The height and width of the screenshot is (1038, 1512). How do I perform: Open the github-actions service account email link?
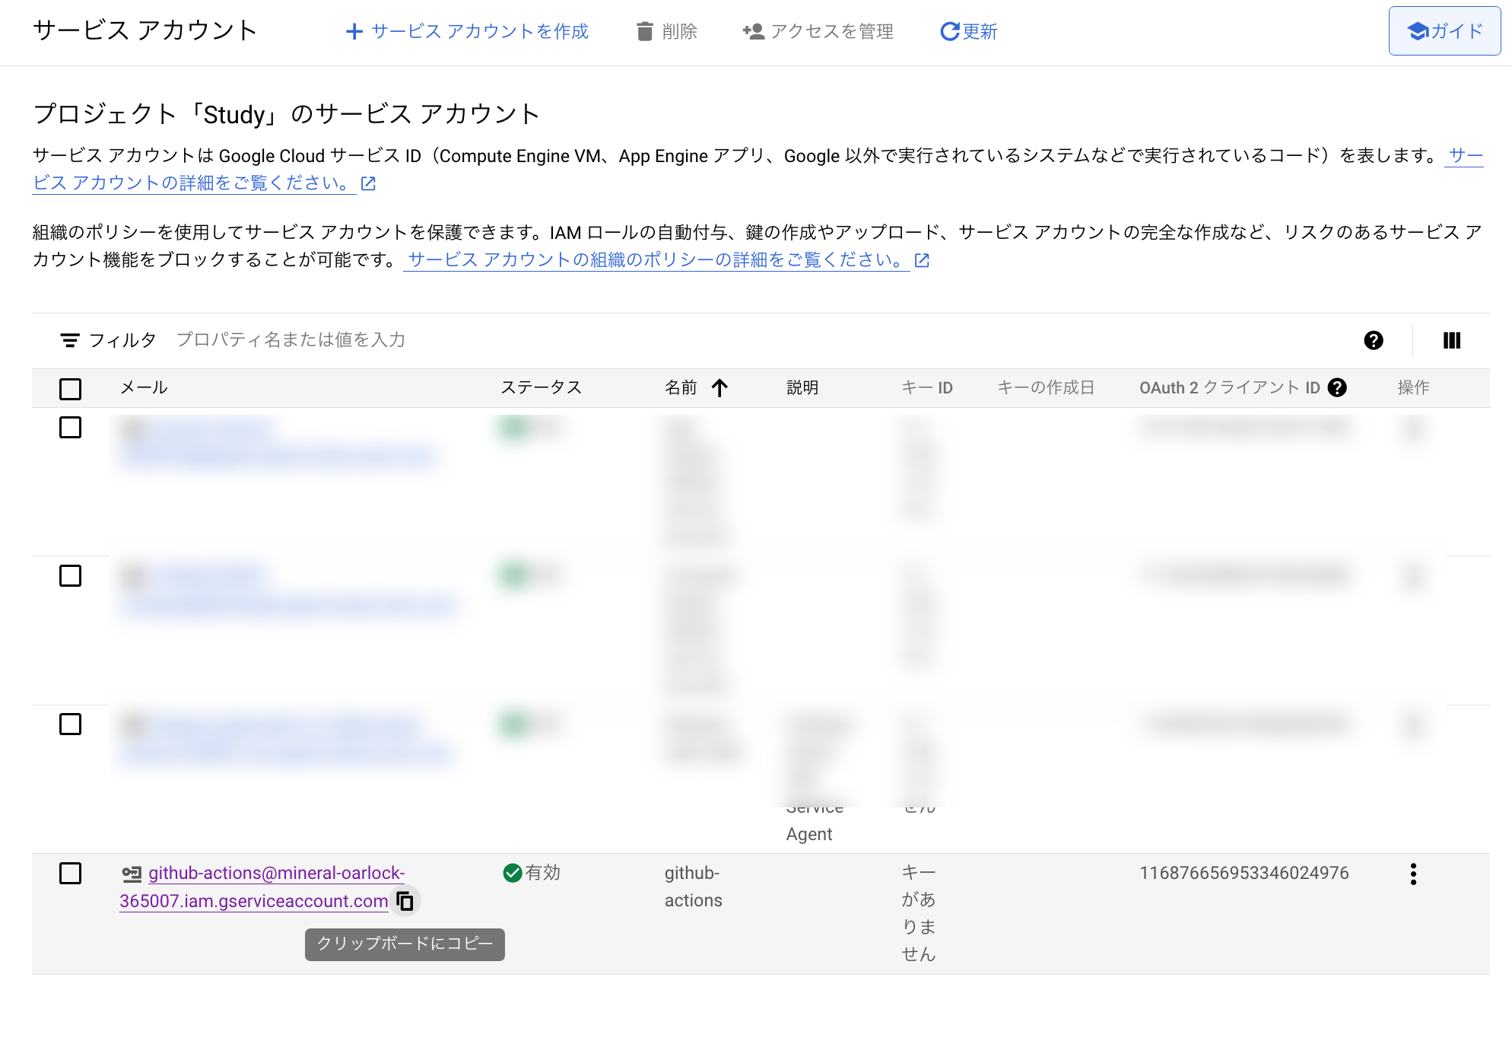276,874
